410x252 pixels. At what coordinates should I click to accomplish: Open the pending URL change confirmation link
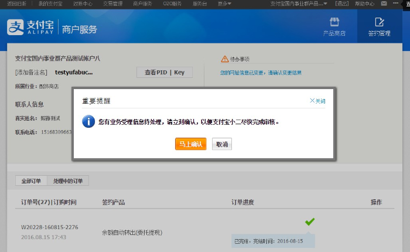click(261, 73)
